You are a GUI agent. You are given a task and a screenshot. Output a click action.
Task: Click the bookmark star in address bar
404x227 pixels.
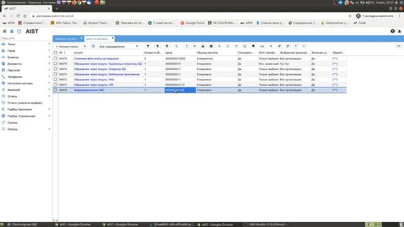(350, 16)
